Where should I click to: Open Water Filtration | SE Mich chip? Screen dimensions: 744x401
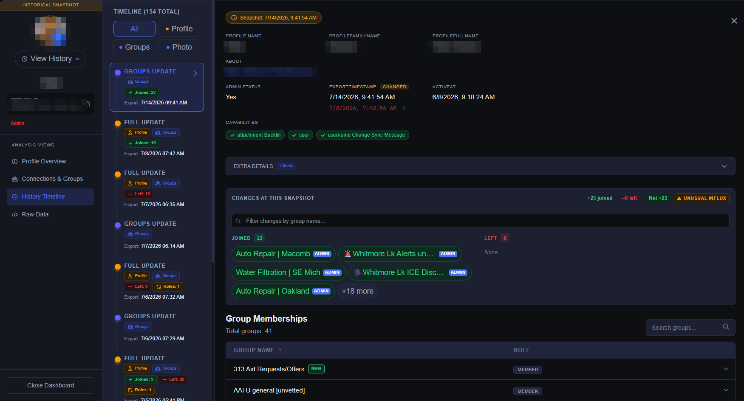point(289,272)
